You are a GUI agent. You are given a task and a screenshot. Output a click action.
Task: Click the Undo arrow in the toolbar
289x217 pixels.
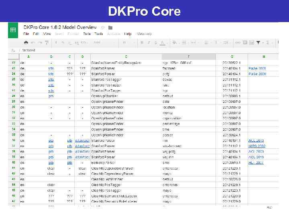(x=33, y=43)
